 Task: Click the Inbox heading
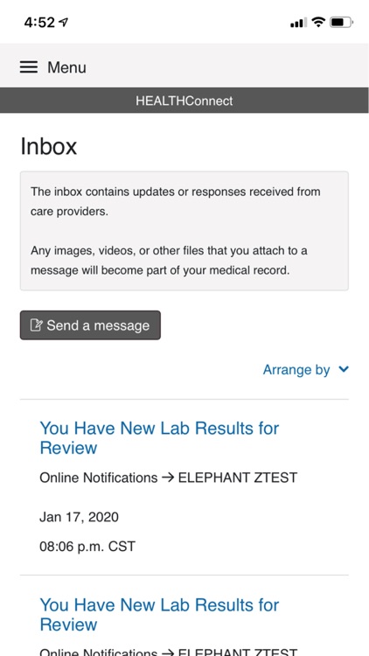(x=49, y=146)
